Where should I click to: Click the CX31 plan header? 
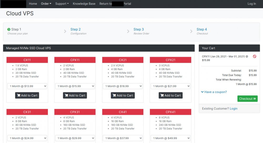click(27, 112)
